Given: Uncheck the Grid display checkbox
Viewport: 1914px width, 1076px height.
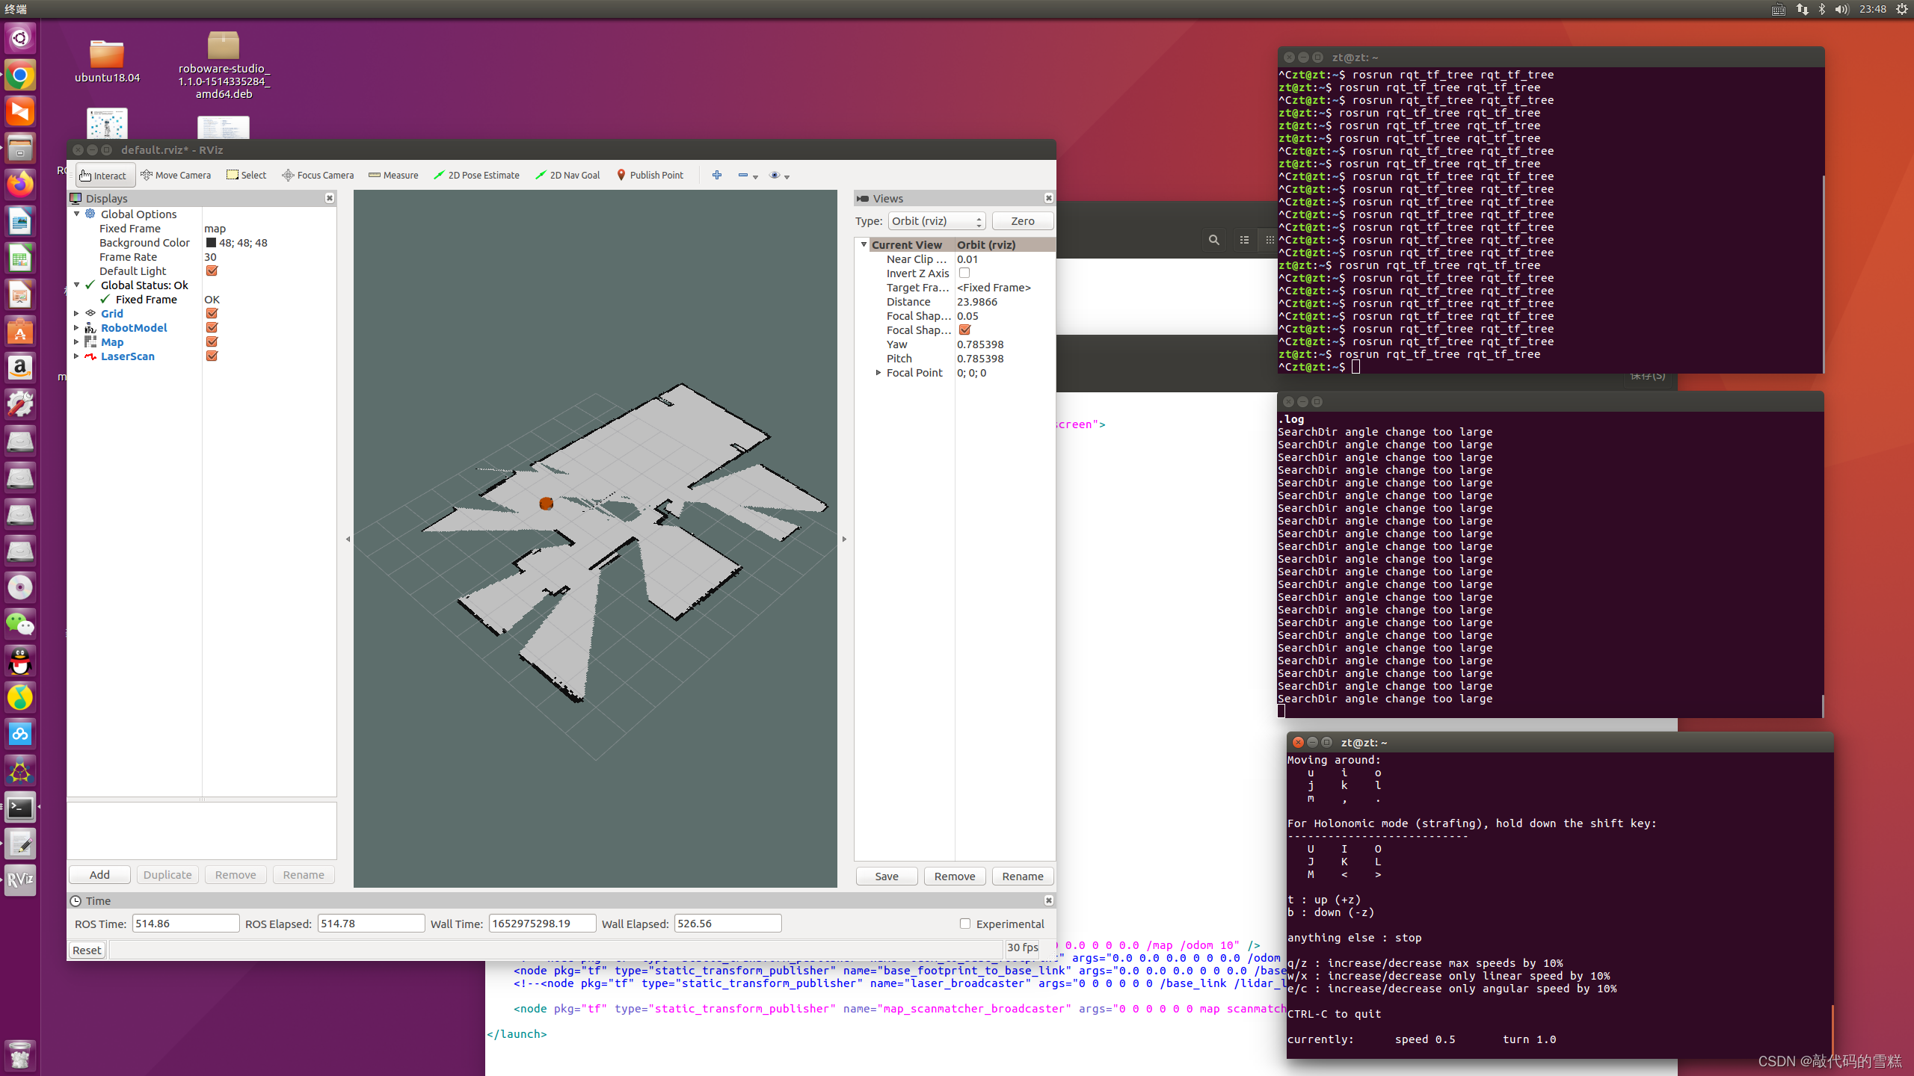Looking at the screenshot, I should [x=212, y=314].
